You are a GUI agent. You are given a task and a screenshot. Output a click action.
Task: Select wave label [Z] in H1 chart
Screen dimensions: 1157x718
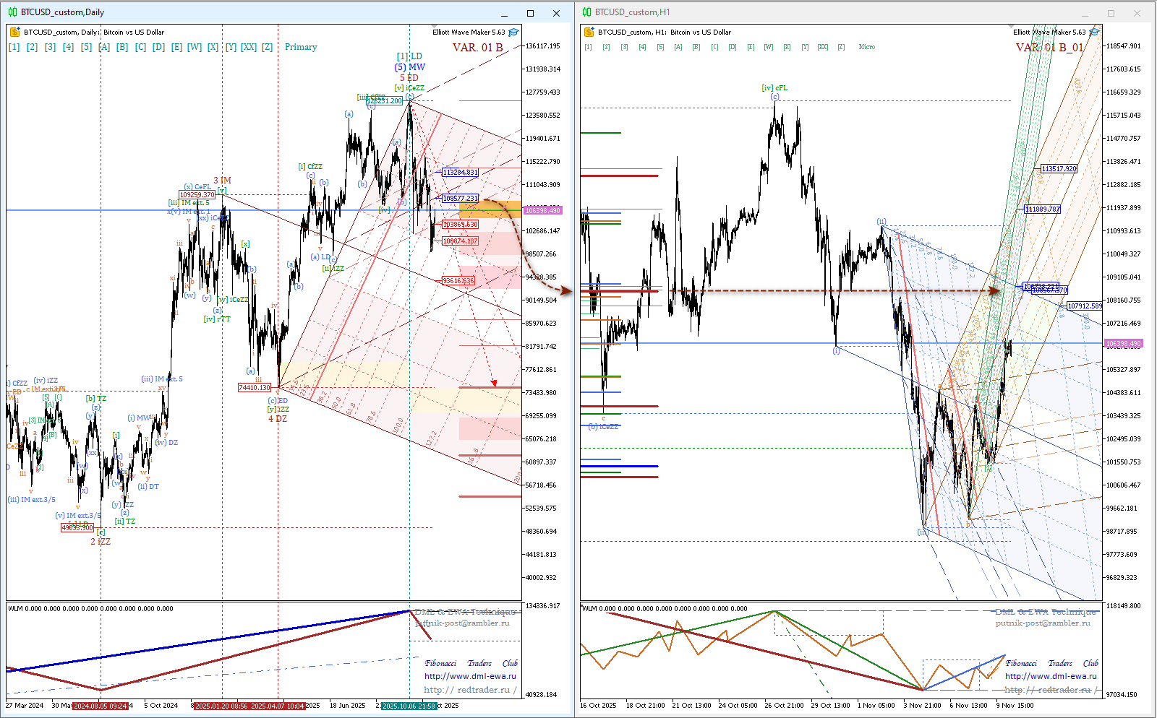(x=840, y=47)
